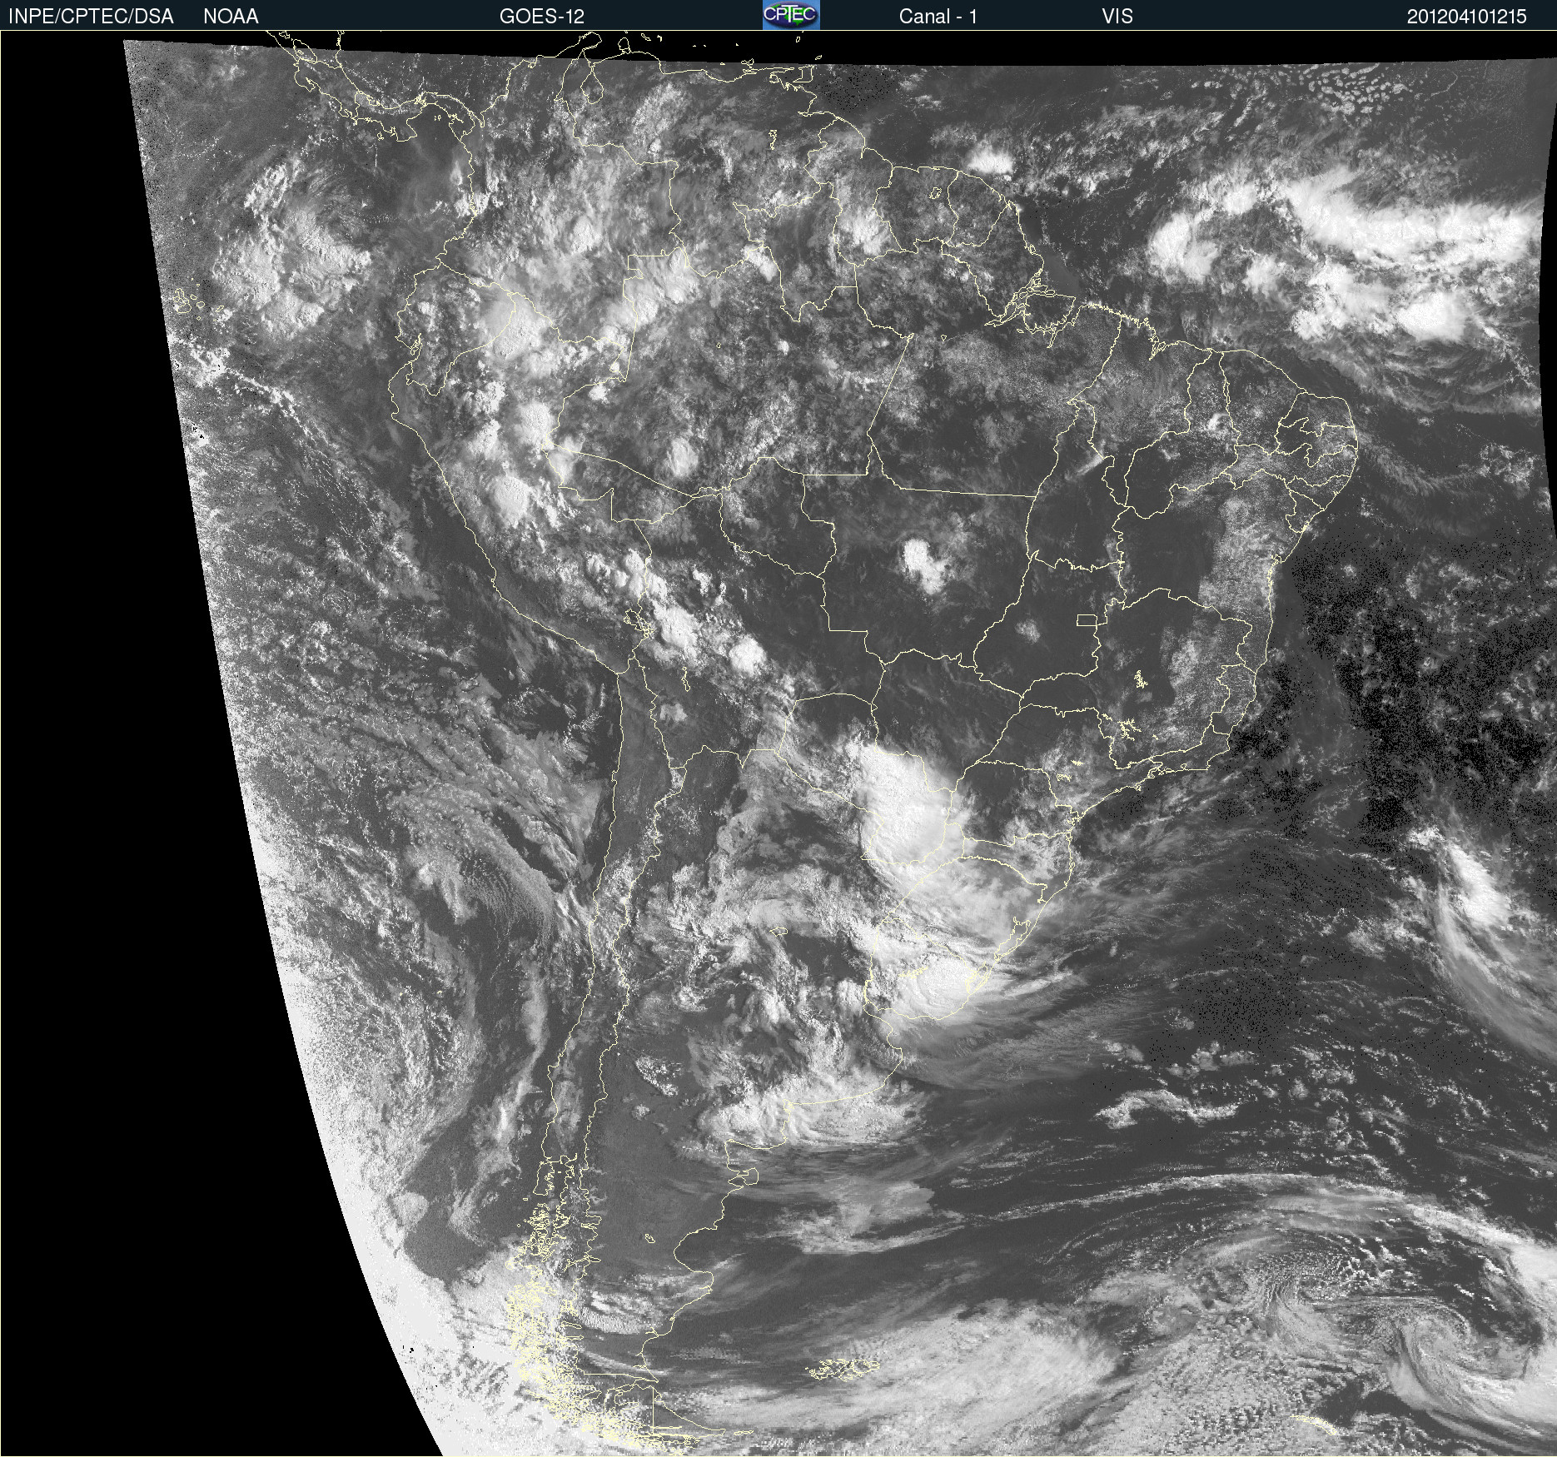Screen dimensions: 1557x1457
Task: Click the CPTEC logo in header
Action: point(791,15)
